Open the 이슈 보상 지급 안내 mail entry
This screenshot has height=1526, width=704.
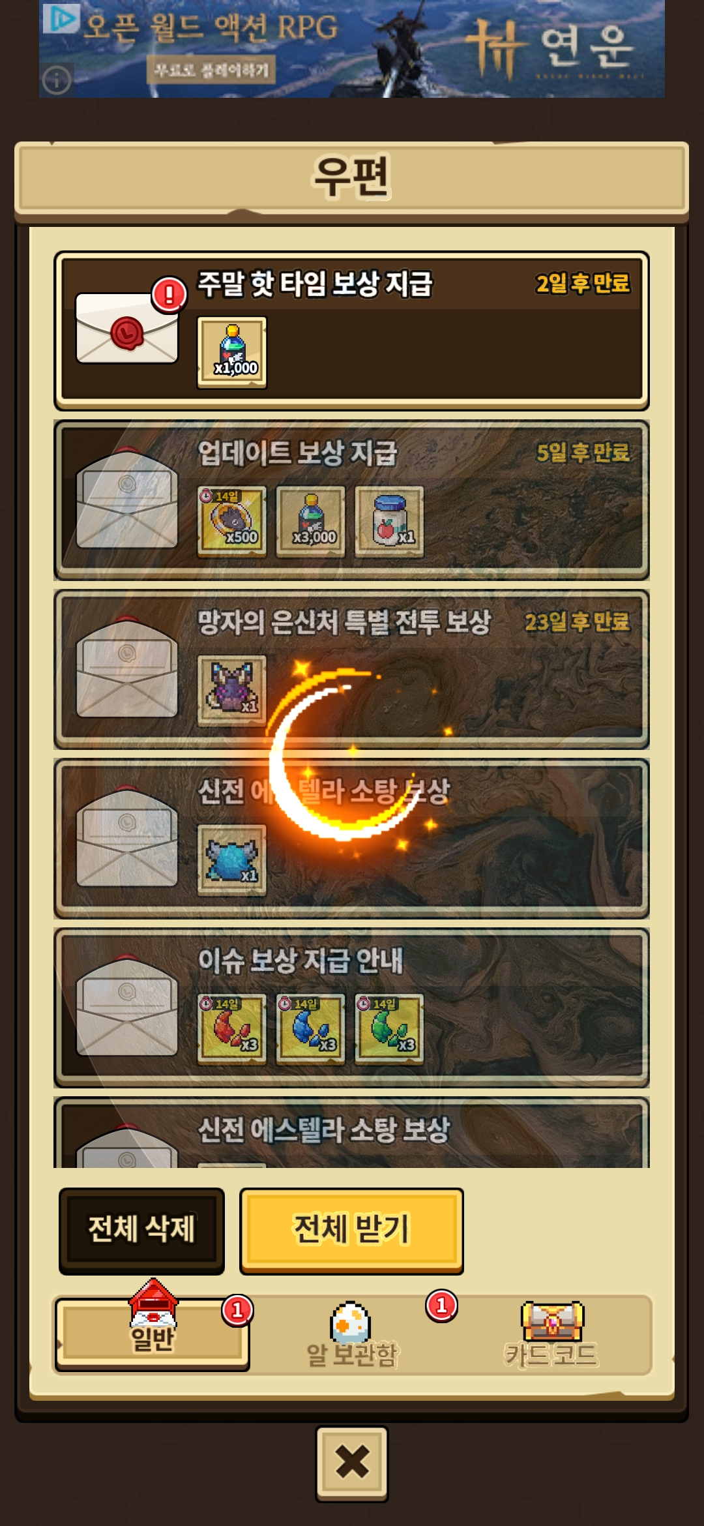tap(351, 1008)
